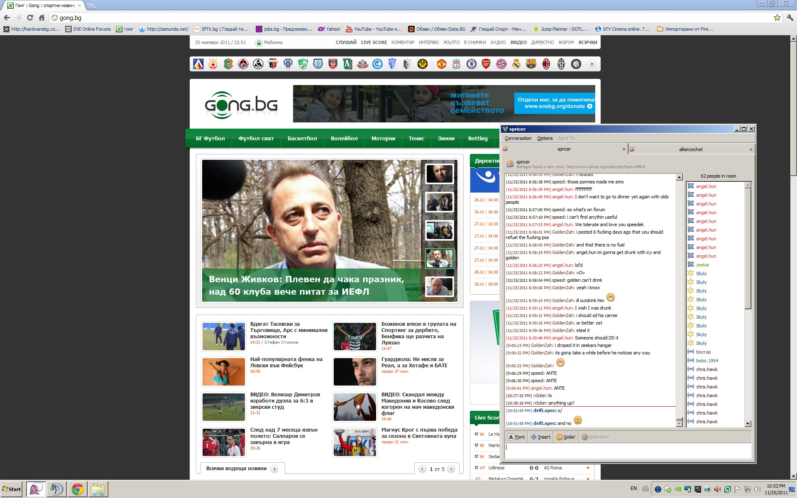This screenshot has height=498, width=797.
Task: Show more club crests with green arrow
Action: [x=592, y=64]
